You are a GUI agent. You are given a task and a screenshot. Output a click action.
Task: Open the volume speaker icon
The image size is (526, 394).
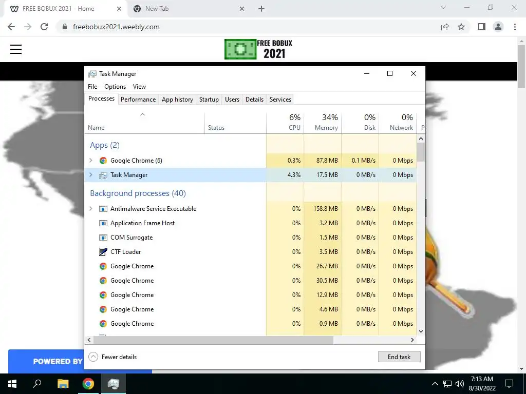[x=460, y=384]
